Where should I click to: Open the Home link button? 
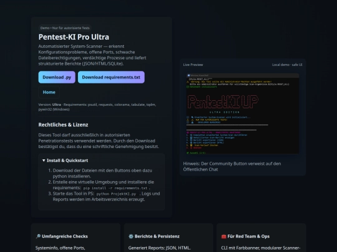49,92
